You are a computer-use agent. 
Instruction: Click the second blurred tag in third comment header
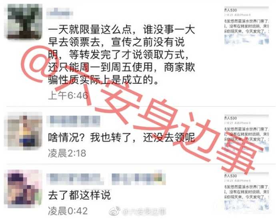(x=138, y=179)
